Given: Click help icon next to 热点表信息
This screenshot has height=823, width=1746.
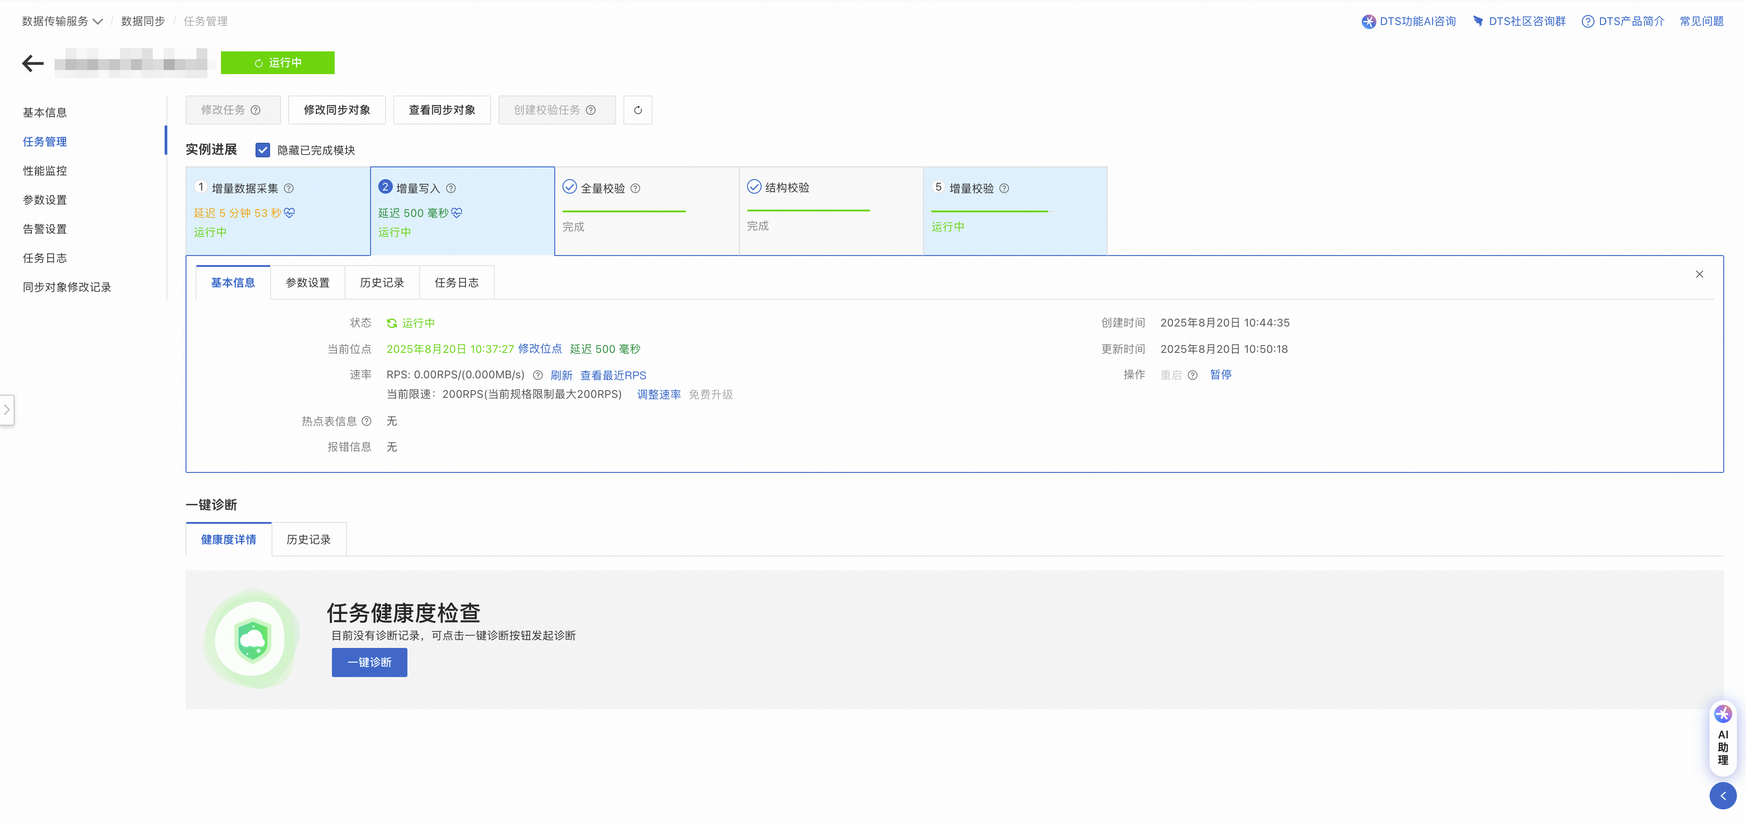Looking at the screenshot, I should click(366, 421).
